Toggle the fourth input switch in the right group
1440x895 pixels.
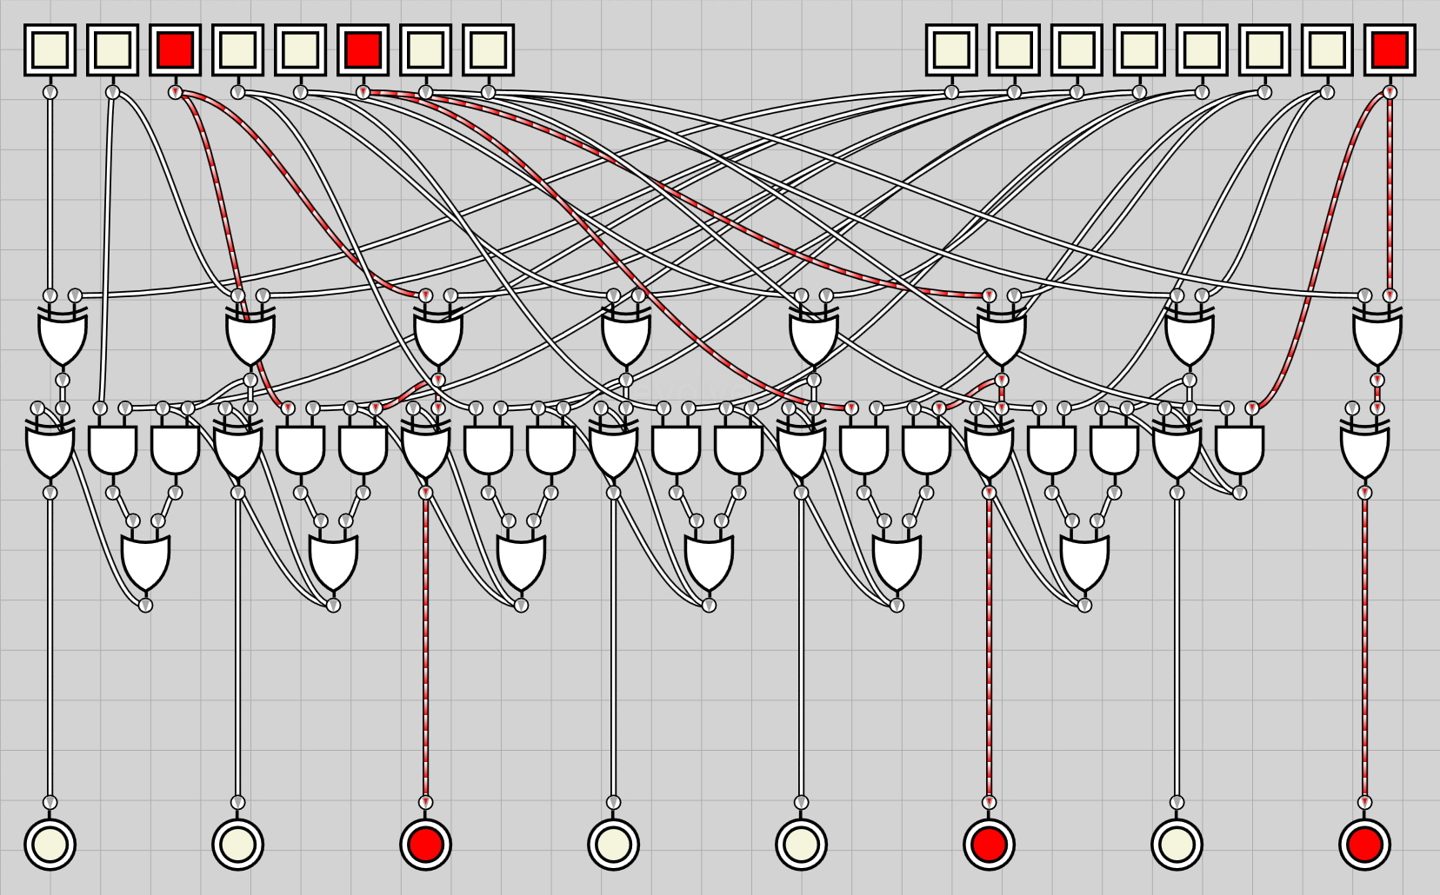1139,50
